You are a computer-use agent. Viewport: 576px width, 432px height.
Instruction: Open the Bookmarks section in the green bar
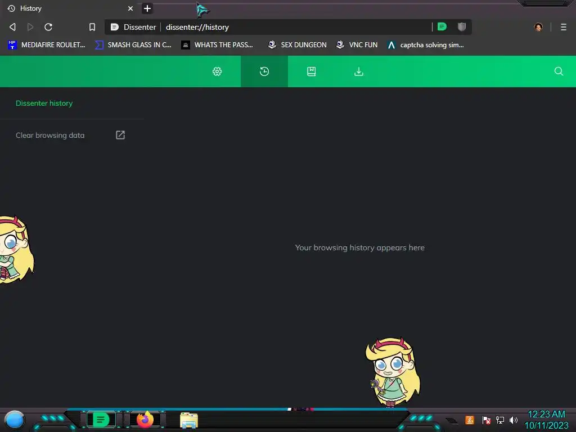point(312,71)
